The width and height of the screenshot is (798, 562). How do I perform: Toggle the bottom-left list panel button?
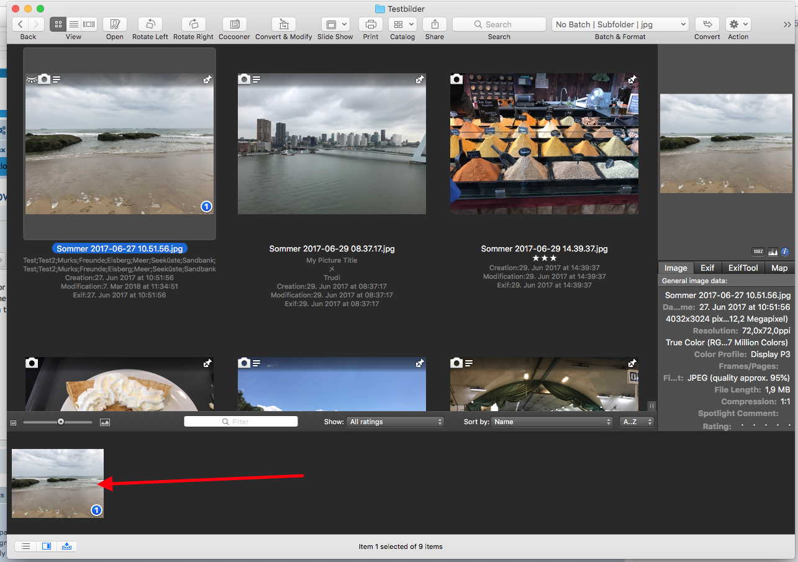click(25, 546)
